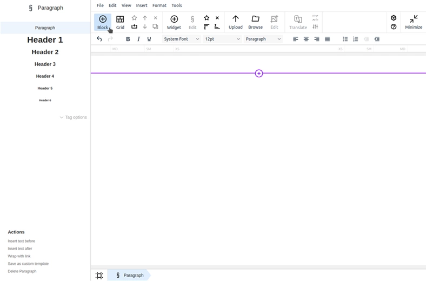Click the purple plus insert marker

tap(259, 73)
